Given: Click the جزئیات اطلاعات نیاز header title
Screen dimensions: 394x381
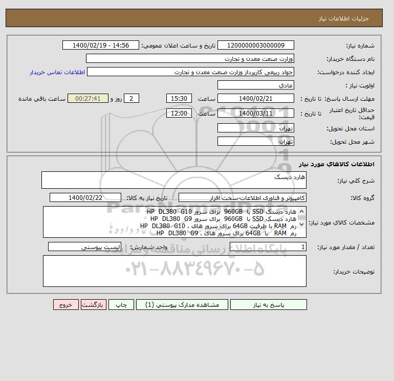Looking at the screenshot, I should [343, 18].
